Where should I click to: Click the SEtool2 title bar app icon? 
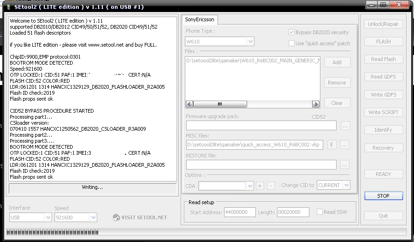click(x=9, y=6)
